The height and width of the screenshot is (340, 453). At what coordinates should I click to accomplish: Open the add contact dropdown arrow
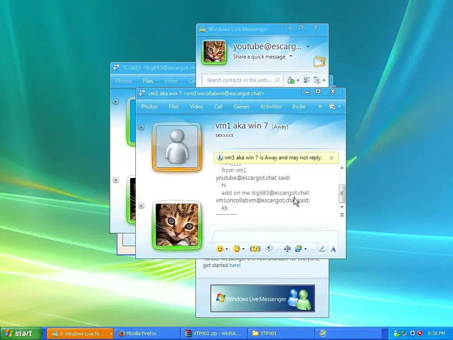click(298, 81)
